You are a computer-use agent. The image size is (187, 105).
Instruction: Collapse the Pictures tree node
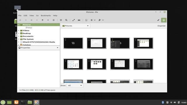(x=19, y=24)
